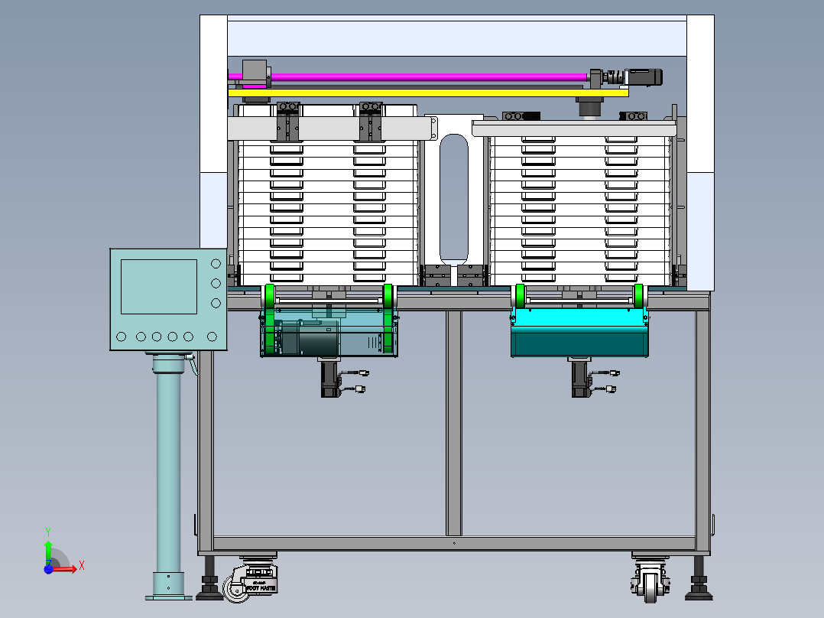
Task: Select the lift motor below left cover
Action: pos(330,379)
